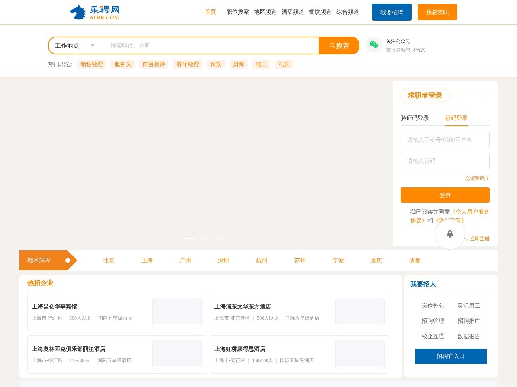Click the 招聘官入口 recruiter entrance button
This screenshot has height=387, width=517.
pos(451,356)
